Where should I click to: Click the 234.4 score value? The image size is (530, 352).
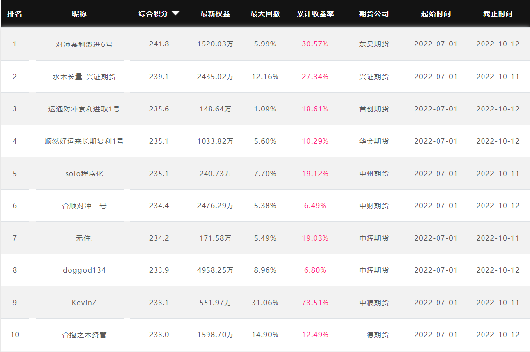(159, 206)
